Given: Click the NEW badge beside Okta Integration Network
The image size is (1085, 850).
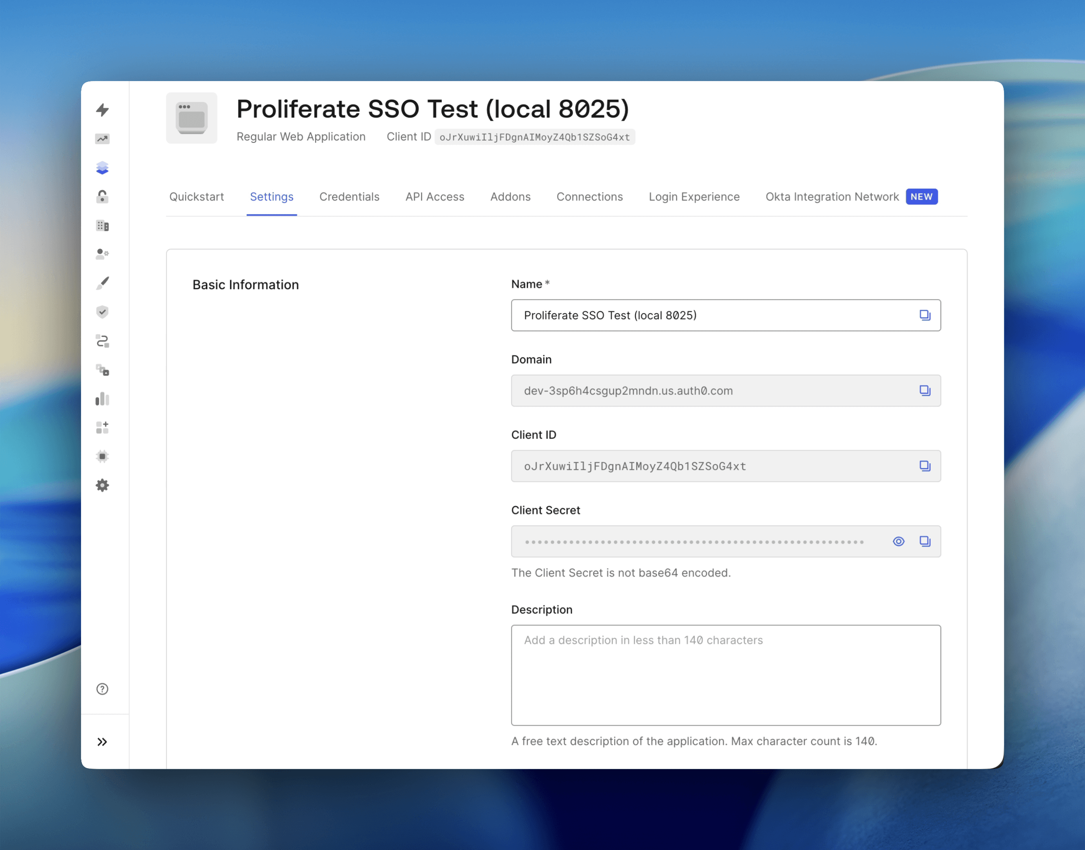Looking at the screenshot, I should [921, 197].
